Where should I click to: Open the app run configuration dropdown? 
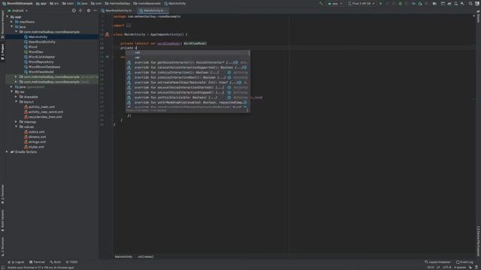pos(335,4)
